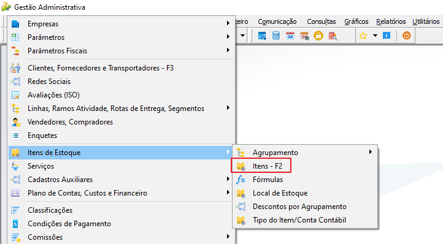Viewport: 443px width, 244px height.
Task: Click the Vendedores, Compradores person icon
Action: (15, 122)
